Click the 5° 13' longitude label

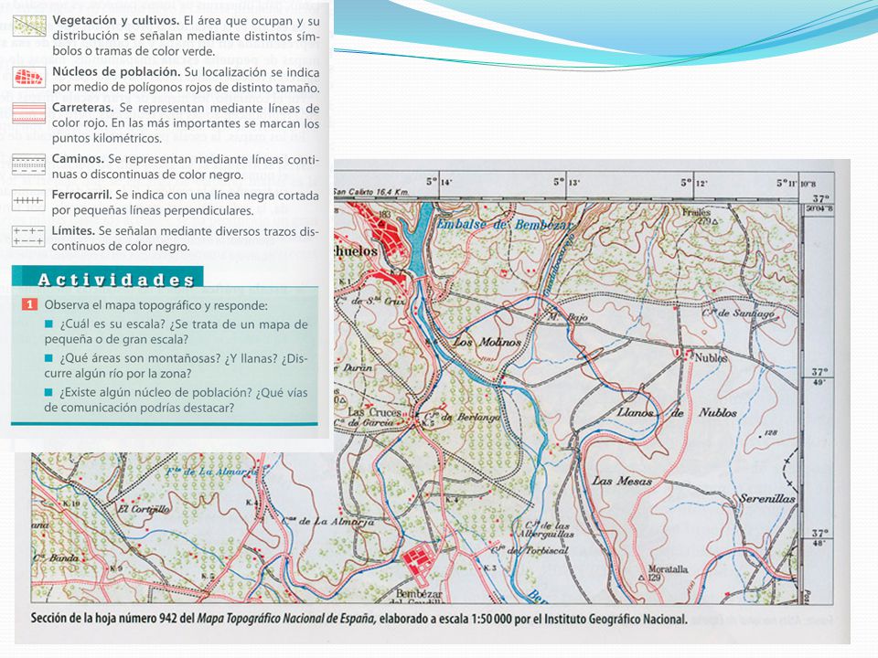coord(567,182)
